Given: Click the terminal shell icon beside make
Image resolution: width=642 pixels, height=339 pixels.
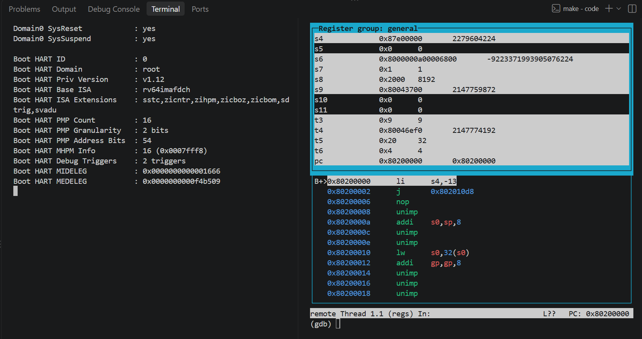Looking at the screenshot, I should (556, 9).
